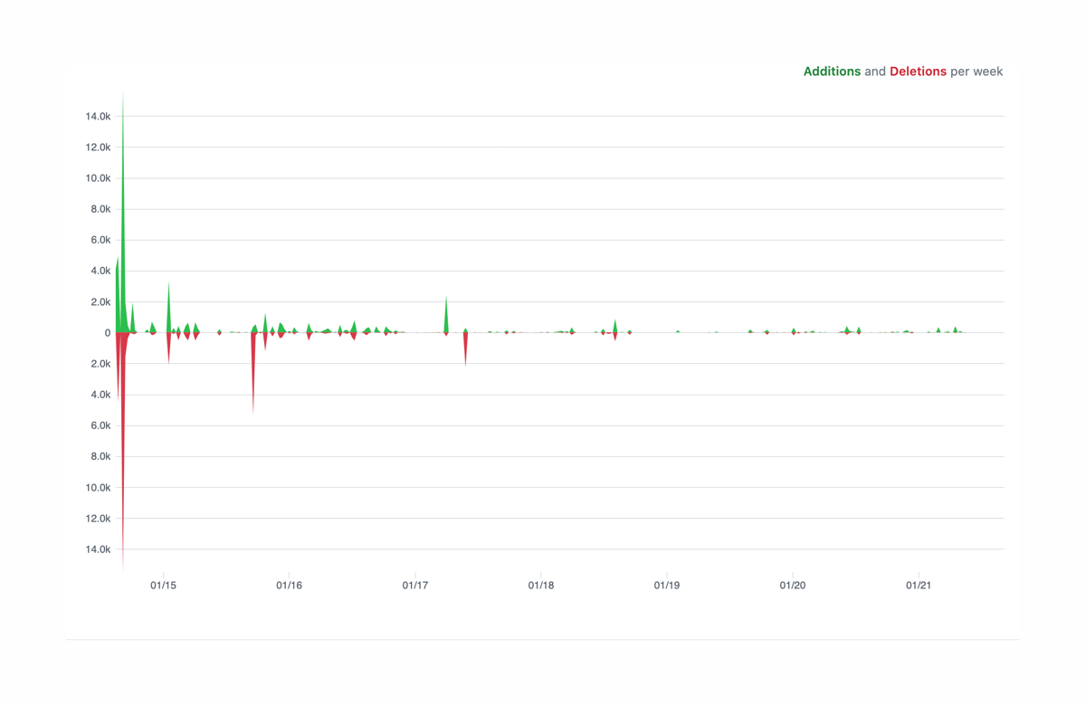Click the chart title text per week
The image size is (1086, 706).
tap(978, 71)
